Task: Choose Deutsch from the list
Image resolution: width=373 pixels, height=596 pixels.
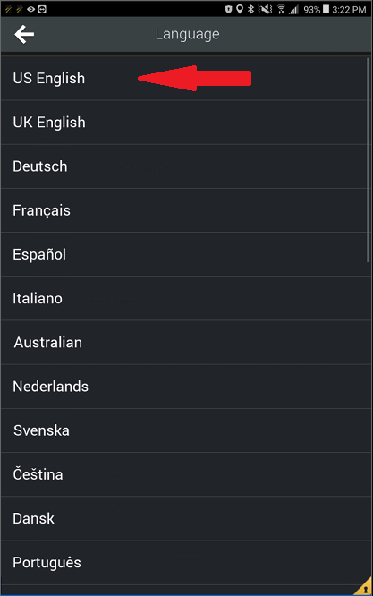Action: click(185, 166)
